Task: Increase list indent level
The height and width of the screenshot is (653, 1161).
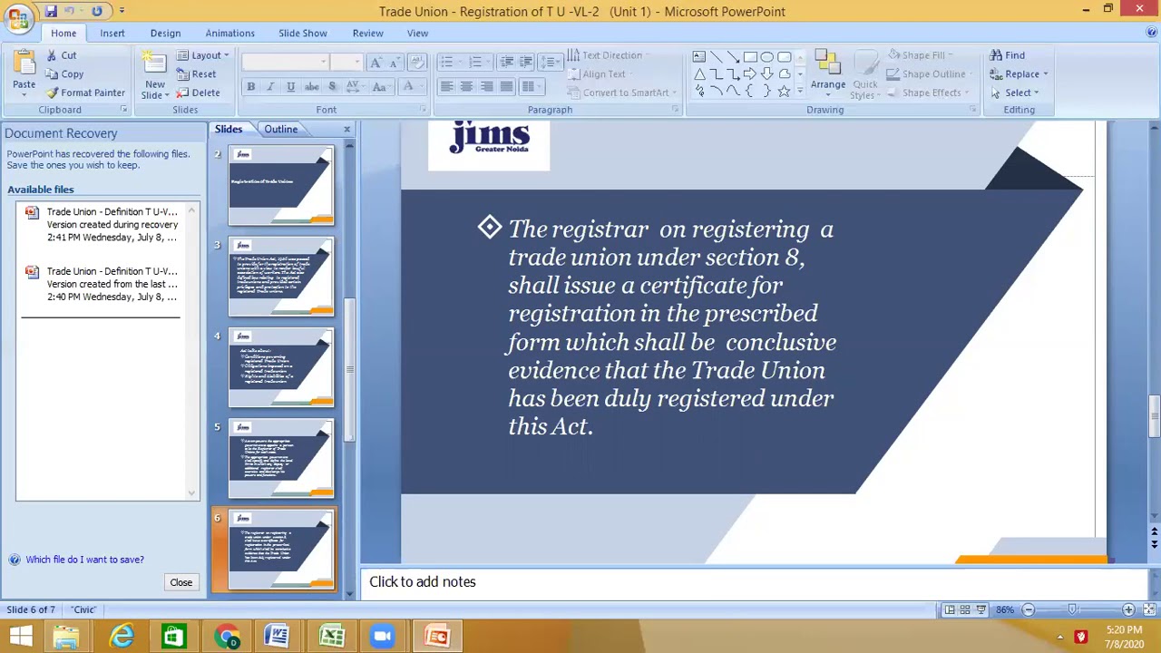Action: click(x=526, y=62)
